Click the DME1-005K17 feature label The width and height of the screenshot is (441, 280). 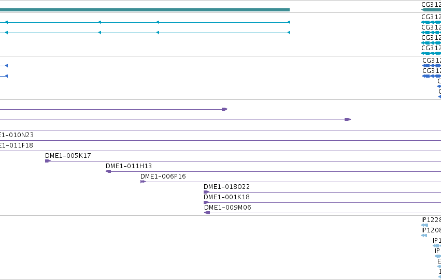click(68, 156)
